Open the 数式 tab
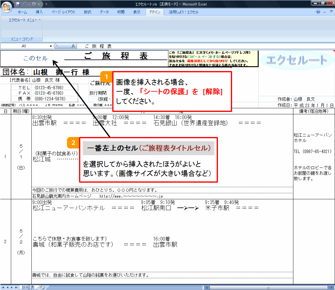The image size is (335, 290). pyautogui.click(x=88, y=12)
